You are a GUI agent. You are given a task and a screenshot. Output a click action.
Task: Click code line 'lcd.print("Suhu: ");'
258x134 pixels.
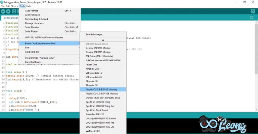tap(24, 110)
